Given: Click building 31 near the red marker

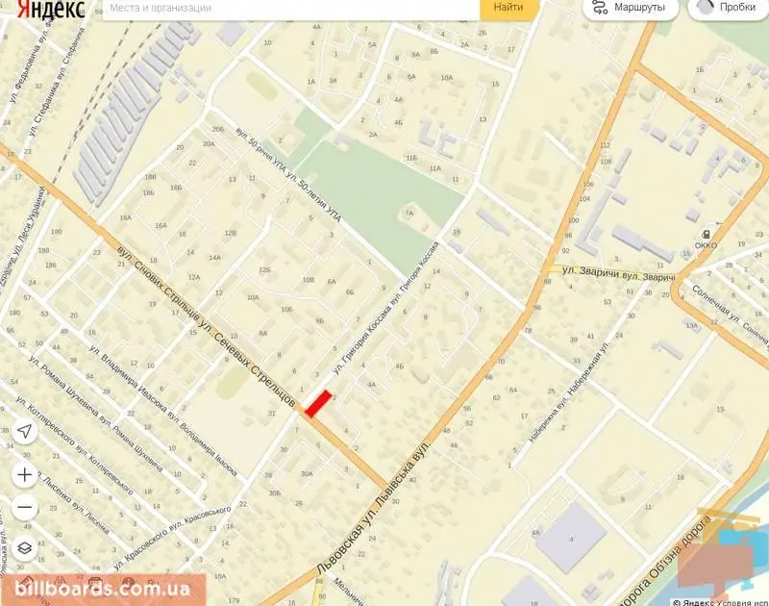Looking at the screenshot, I should pyautogui.click(x=271, y=414).
